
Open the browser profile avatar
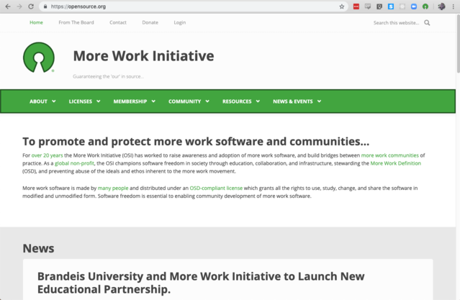pyautogui.click(x=441, y=6)
